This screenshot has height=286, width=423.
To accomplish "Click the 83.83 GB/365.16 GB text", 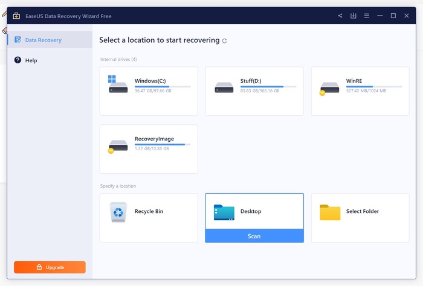I will click(260, 91).
